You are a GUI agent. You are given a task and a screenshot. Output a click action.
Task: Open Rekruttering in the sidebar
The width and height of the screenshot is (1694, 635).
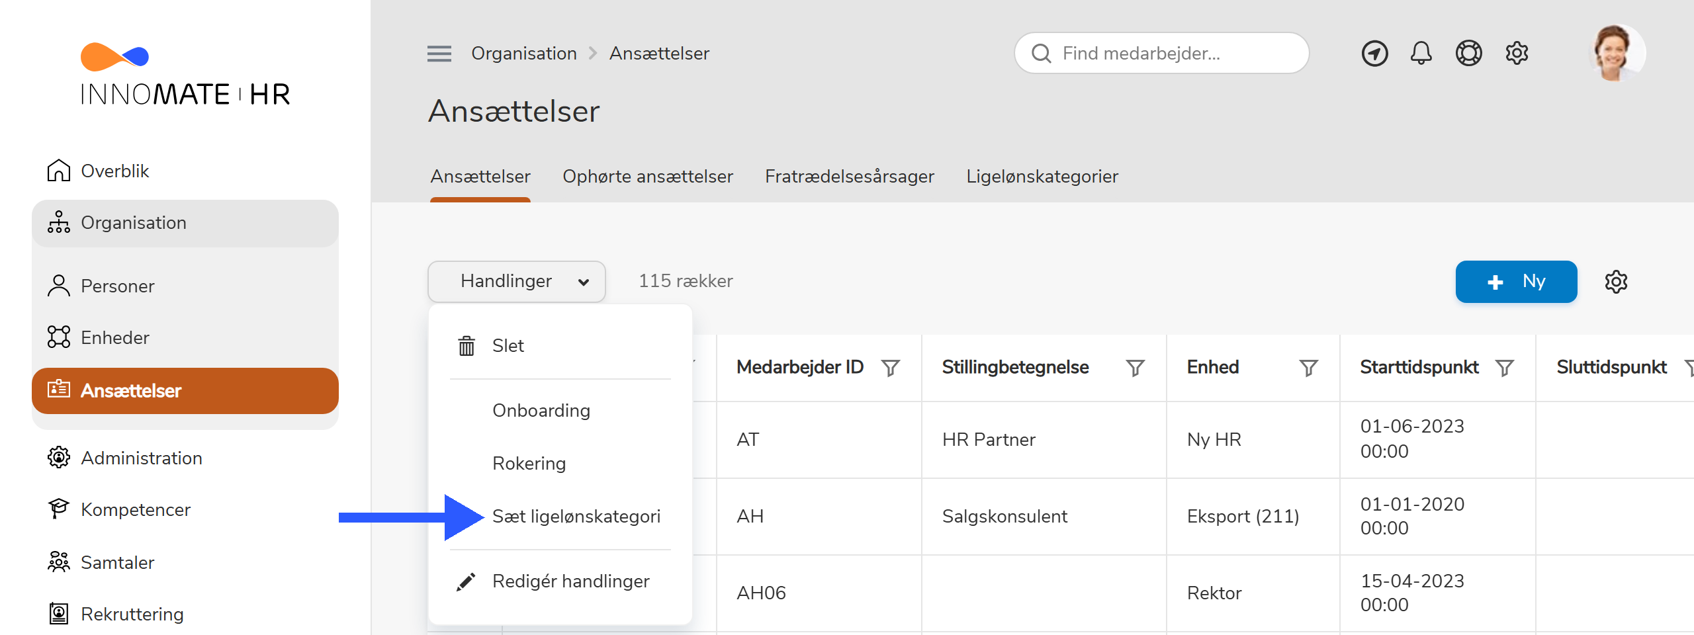132,614
